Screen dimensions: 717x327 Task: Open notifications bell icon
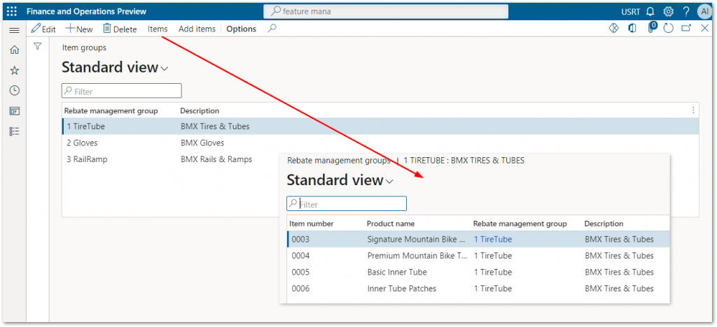pos(650,11)
